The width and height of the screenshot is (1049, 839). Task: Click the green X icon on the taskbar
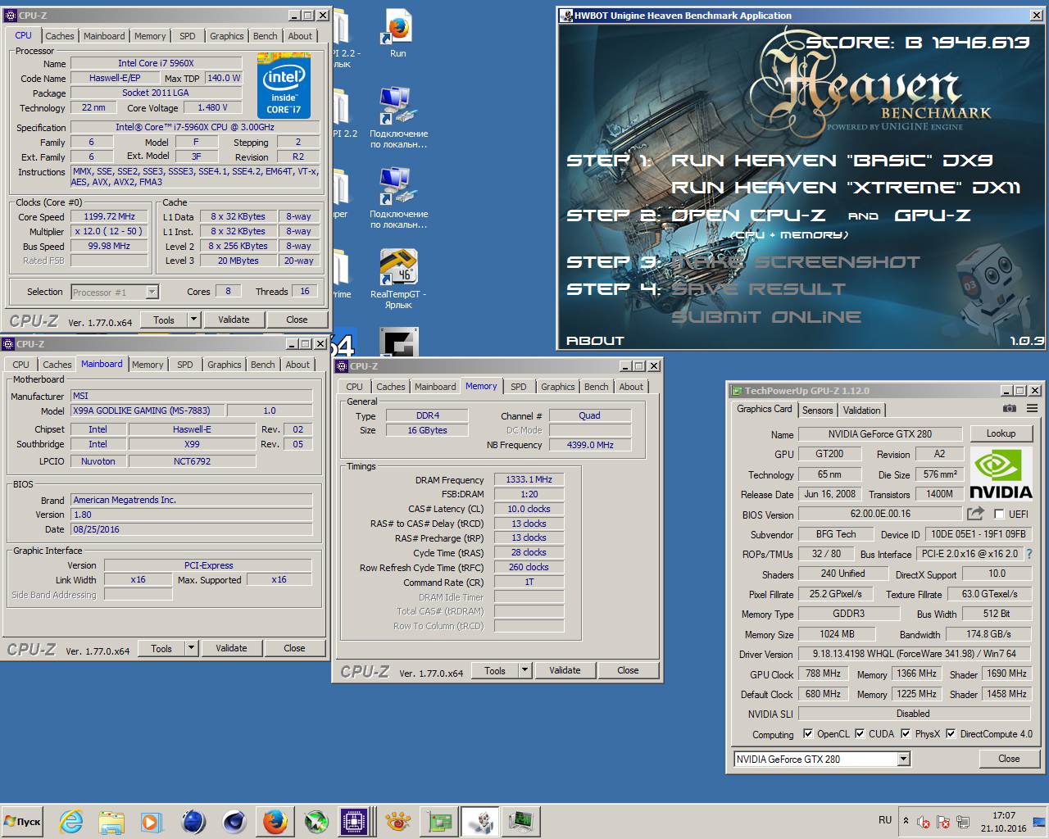tap(316, 821)
